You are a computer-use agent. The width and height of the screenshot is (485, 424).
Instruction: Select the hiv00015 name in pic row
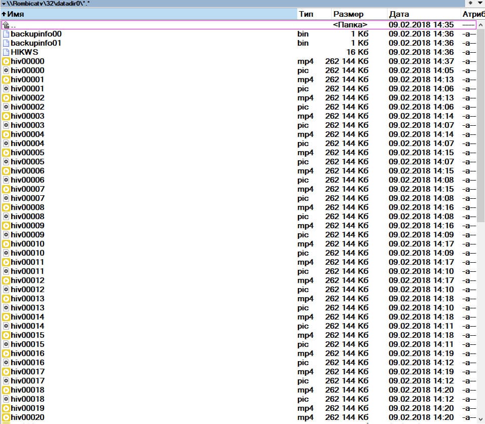[x=27, y=344]
